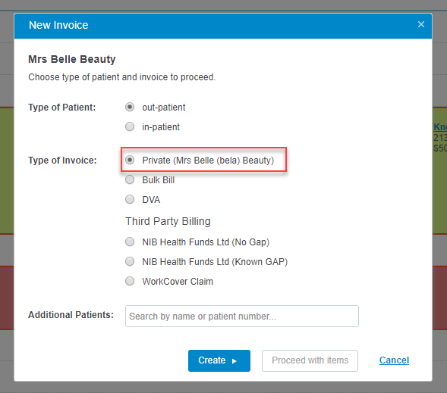Click the arrow icon on Create button
Image resolution: width=447 pixels, height=393 pixels.
click(235, 361)
